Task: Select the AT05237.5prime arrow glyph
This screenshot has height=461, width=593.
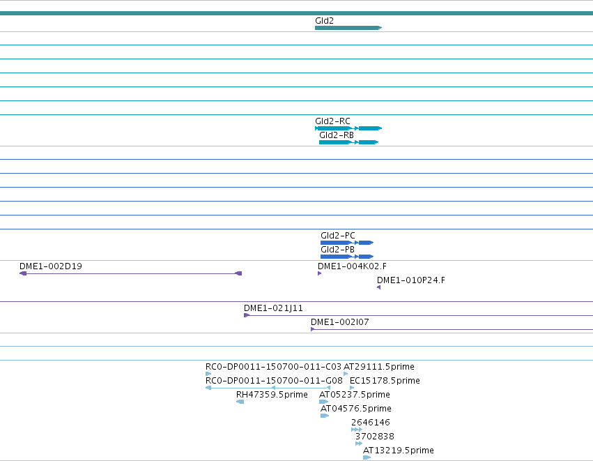Action: [x=323, y=402]
